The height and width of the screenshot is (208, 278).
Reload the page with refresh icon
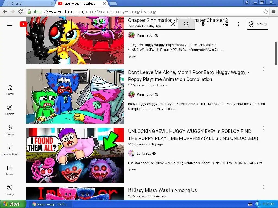click(x=21, y=12)
